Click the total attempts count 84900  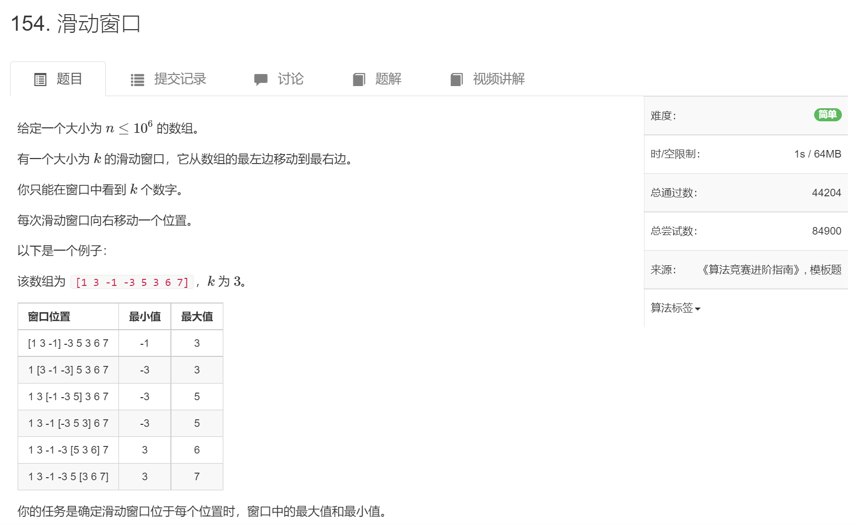click(827, 231)
